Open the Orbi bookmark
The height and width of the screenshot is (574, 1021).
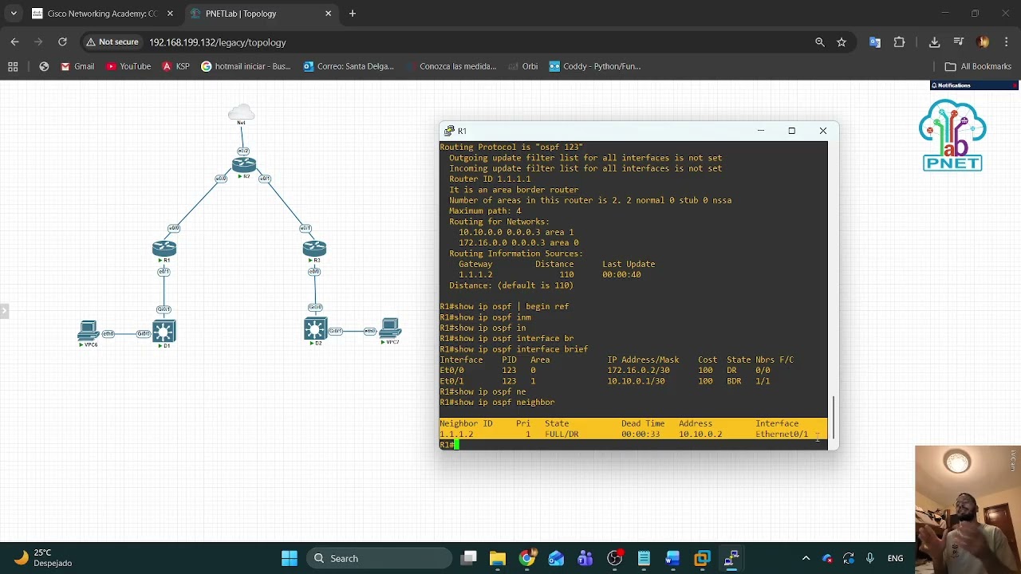click(522, 66)
